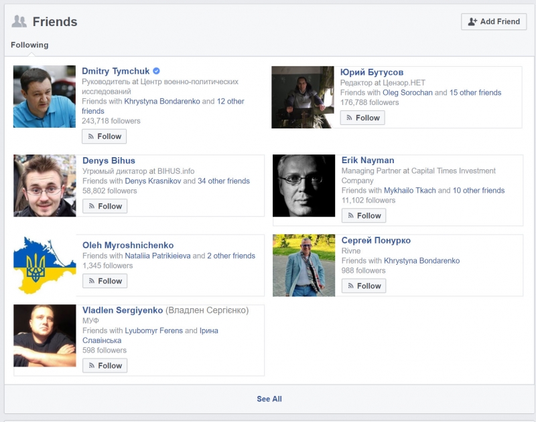Image resolution: width=536 pixels, height=422 pixels.
Task: Follow Vladlen Sergiyenko
Action: [104, 366]
